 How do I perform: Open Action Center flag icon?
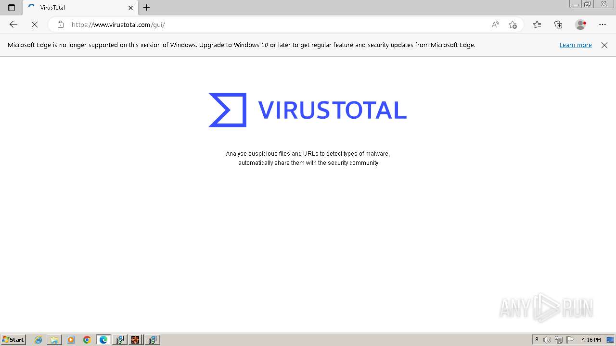pos(570,340)
